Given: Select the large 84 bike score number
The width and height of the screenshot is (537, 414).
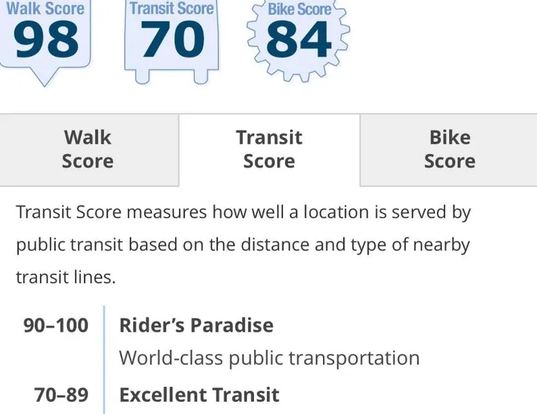Looking at the screenshot, I should point(298,40).
